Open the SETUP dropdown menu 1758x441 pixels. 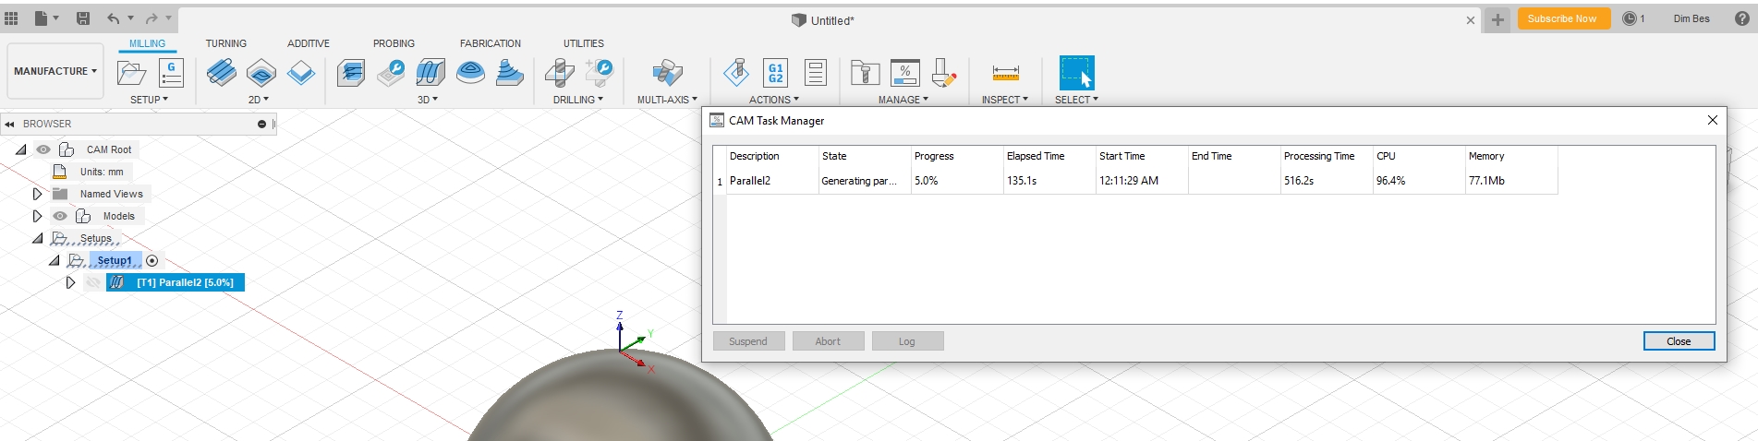click(x=149, y=100)
